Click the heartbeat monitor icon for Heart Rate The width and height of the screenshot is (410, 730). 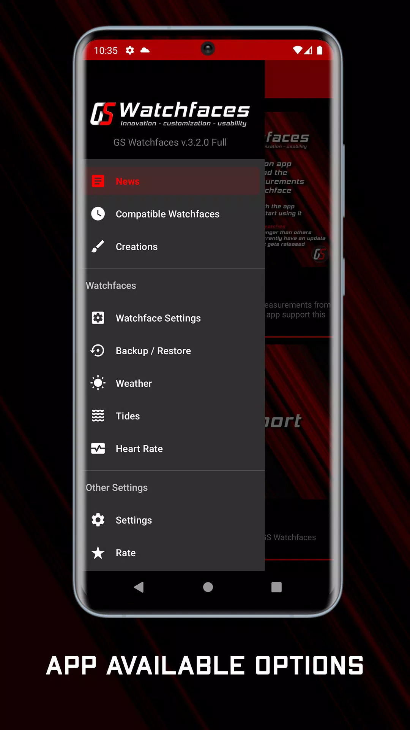(x=98, y=449)
